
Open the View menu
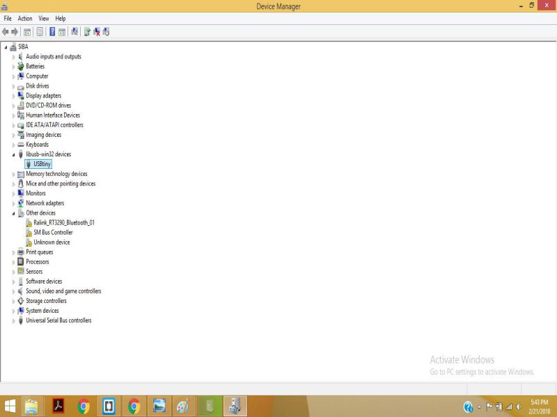point(44,19)
